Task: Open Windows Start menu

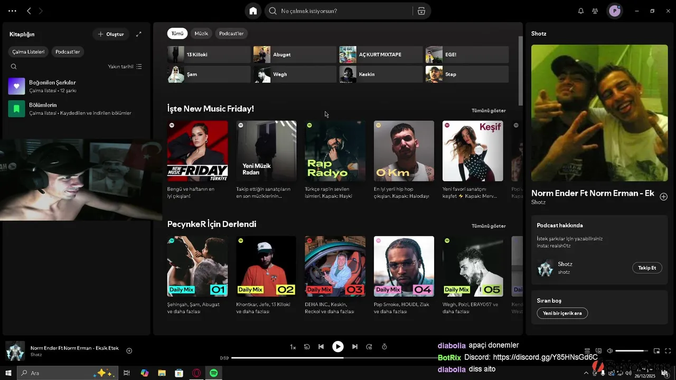Action: coord(8,373)
